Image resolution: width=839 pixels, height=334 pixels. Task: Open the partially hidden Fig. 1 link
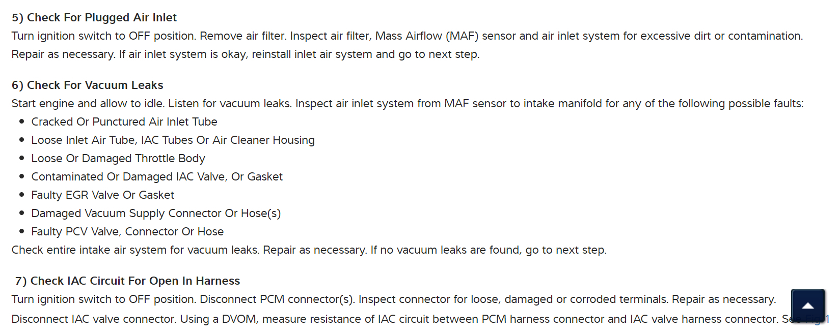828,319
